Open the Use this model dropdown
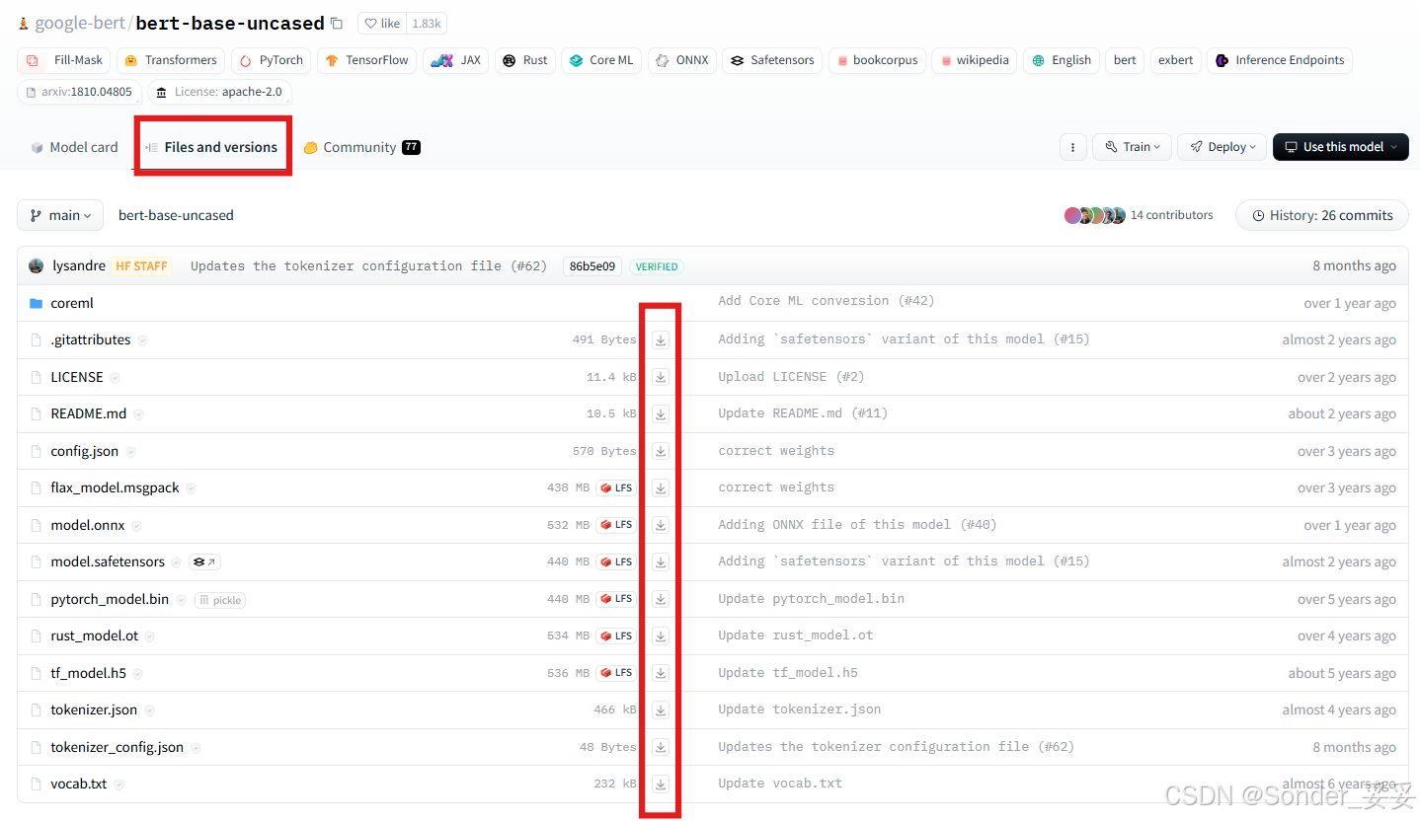The width and height of the screenshot is (1420, 821). pyautogui.click(x=1340, y=147)
